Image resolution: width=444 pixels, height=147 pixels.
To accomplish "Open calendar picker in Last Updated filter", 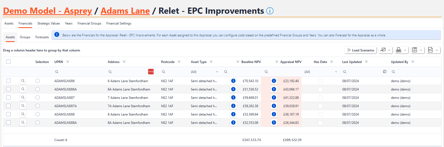I will pyautogui.click(x=385, y=72).
